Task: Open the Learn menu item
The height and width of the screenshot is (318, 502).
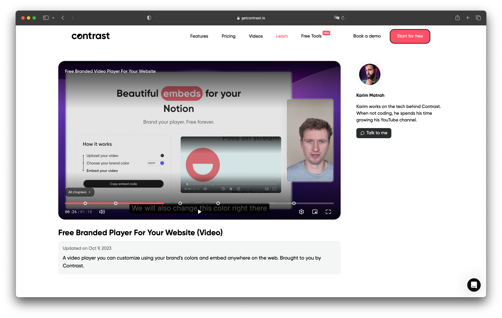Action: point(282,36)
